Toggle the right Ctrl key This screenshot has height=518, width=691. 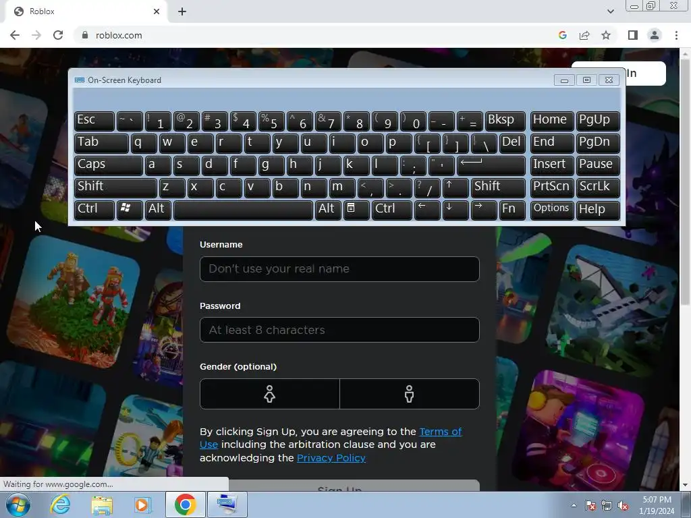click(392, 210)
